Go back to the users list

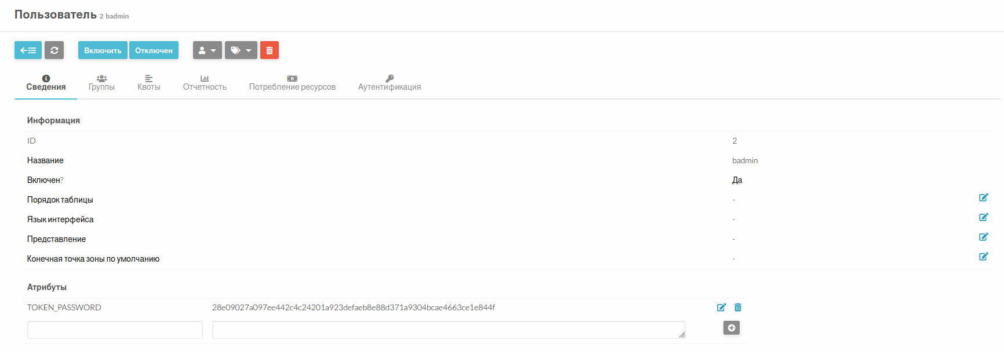28,50
